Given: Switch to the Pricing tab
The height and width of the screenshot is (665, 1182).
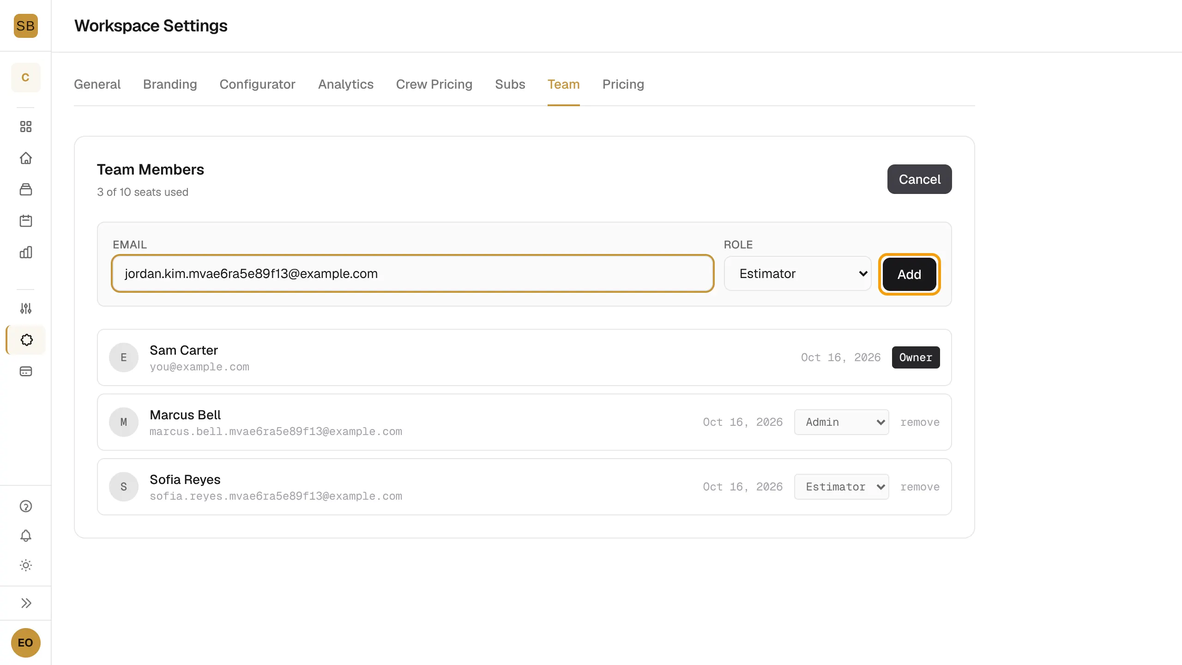Looking at the screenshot, I should pos(623,85).
